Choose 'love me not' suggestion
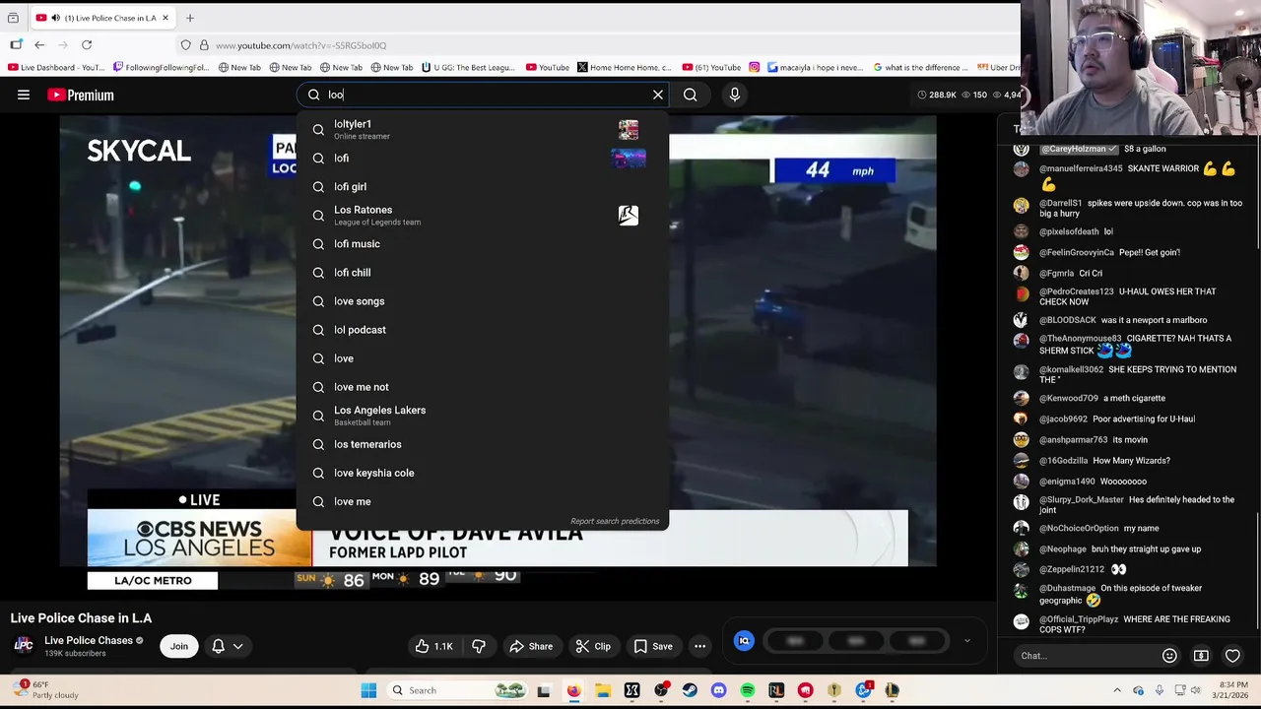Image resolution: width=1261 pixels, height=709 pixels. [483, 387]
